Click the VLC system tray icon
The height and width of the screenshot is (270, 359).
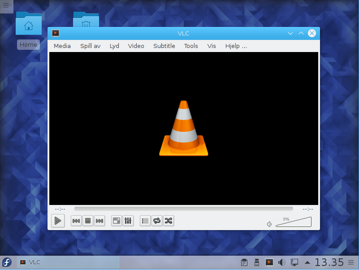269,262
